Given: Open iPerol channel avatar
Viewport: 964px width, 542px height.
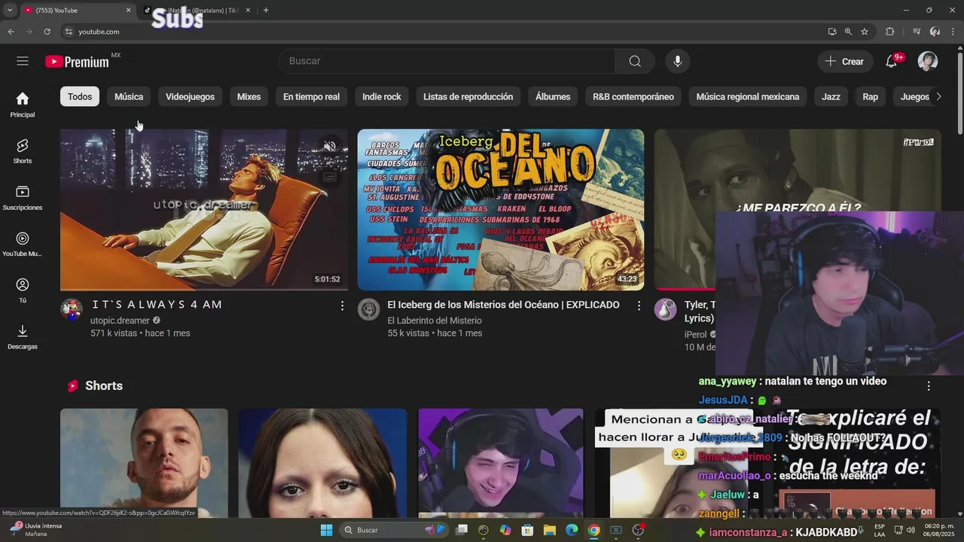Looking at the screenshot, I should tap(665, 309).
